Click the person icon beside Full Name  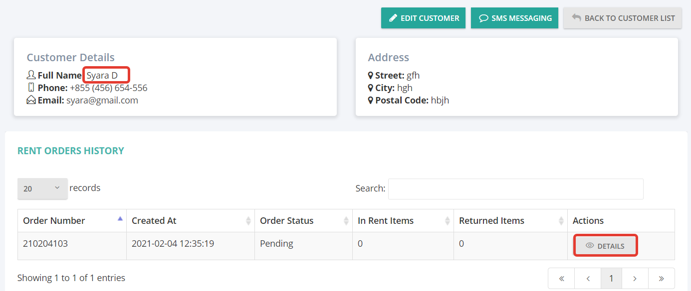pos(31,75)
